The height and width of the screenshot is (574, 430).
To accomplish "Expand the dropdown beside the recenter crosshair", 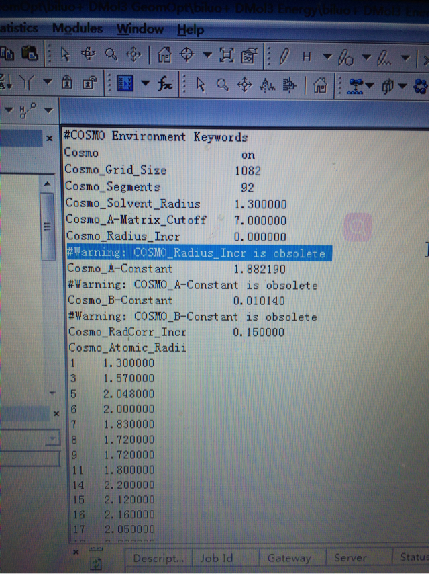I will coord(207,56).
